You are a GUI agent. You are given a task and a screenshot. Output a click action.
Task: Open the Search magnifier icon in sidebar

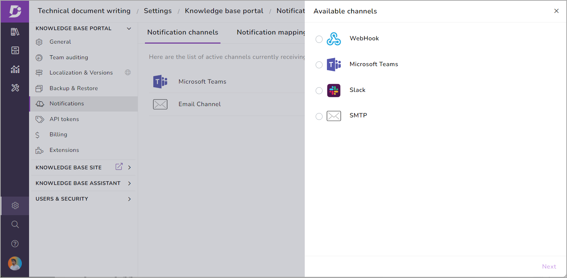[15, 224]
